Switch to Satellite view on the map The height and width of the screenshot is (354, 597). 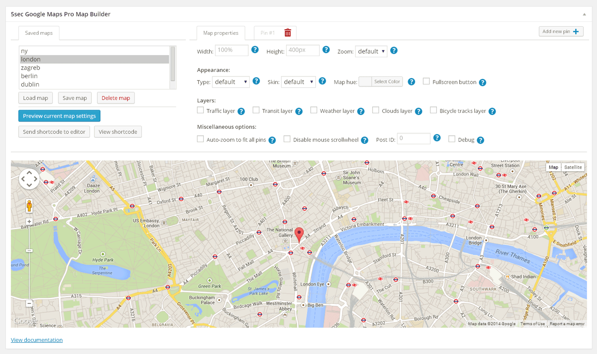pyautogui.click(x=573, y=167)
